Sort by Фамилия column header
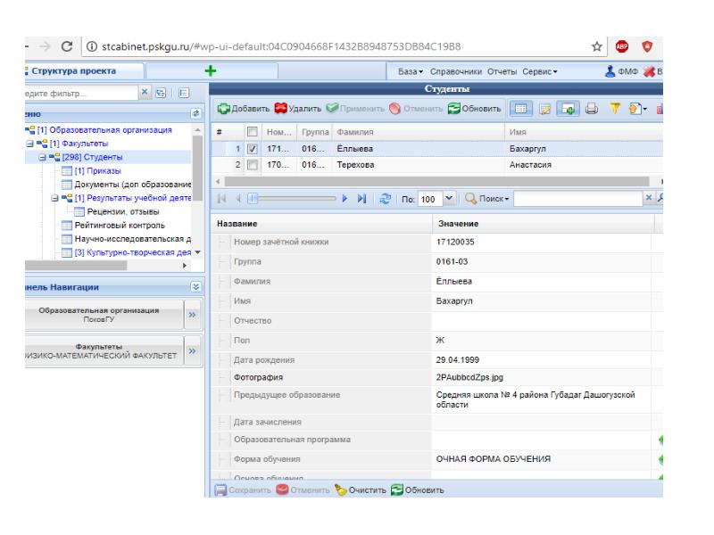The image size is (714, 535). pos(418,132)
